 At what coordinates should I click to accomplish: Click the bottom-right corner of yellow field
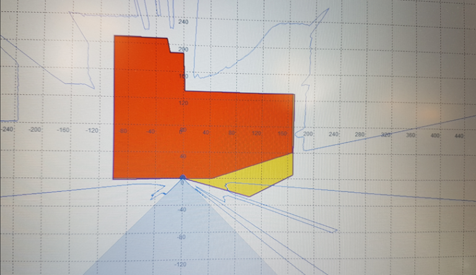(293, 175)
